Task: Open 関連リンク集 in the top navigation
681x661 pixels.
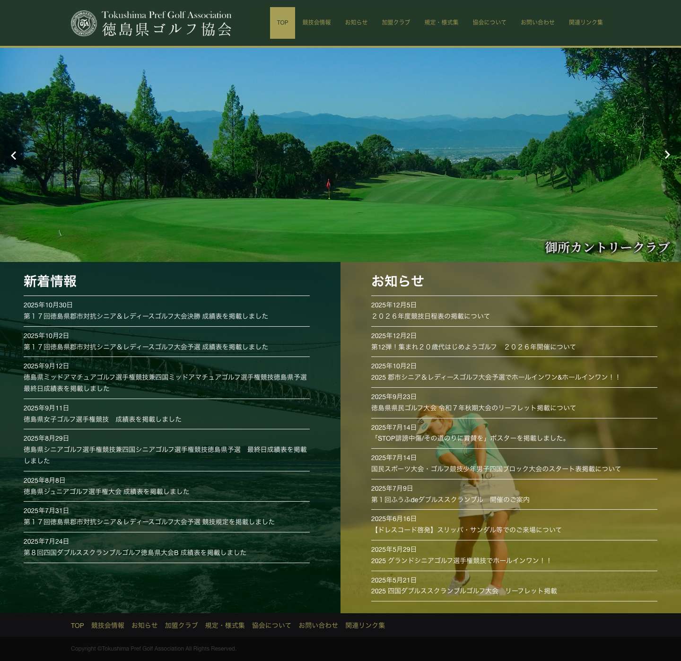Action: (x=585, y=22)
